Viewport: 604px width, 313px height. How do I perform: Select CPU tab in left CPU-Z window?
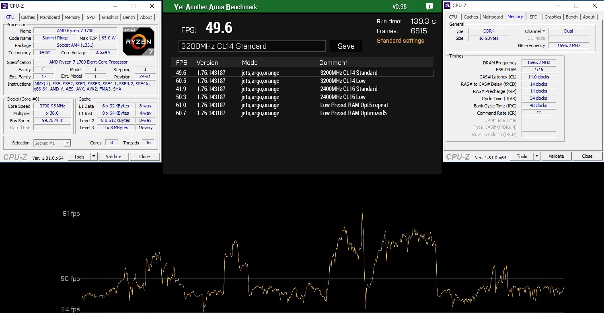pyautogui.click(x=10, y=17)
